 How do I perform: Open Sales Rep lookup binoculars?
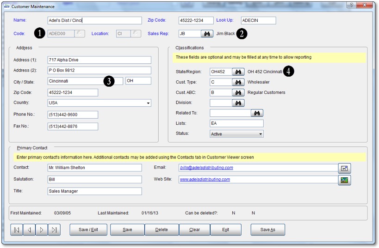tap(207, 34)
